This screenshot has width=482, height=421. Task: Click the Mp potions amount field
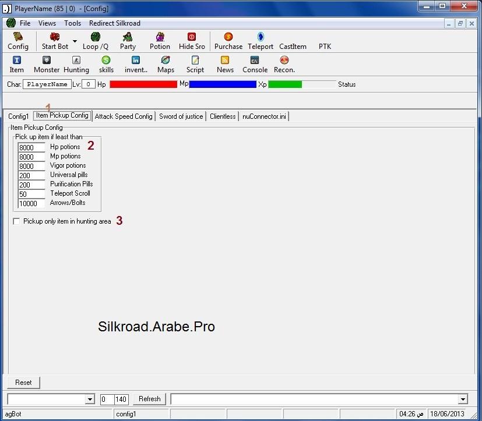[x=31, y=157]
